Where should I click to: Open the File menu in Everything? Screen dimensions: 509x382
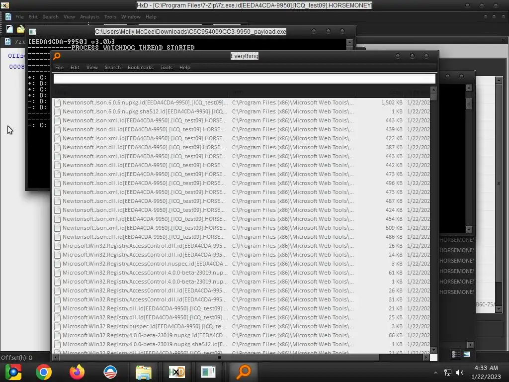pyautogui.click(x=60, y=67)
